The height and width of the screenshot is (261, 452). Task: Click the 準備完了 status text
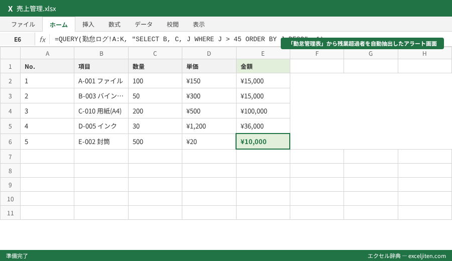coord(17,256)
